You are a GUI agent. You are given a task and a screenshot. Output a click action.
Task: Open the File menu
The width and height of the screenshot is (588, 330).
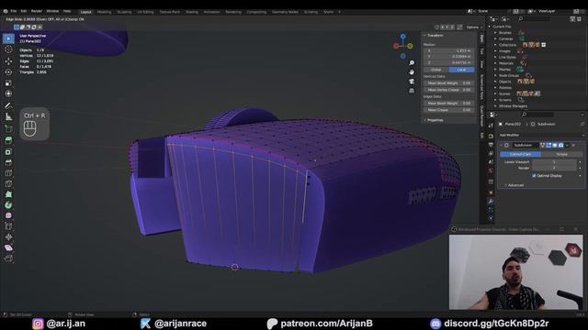coord(14,12)
